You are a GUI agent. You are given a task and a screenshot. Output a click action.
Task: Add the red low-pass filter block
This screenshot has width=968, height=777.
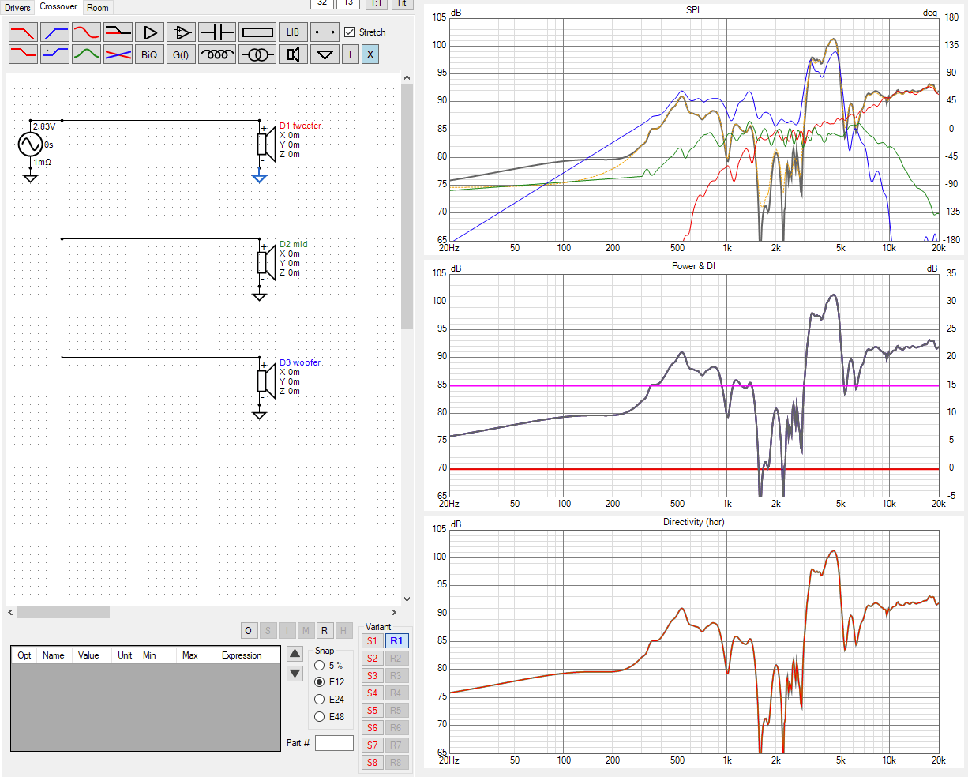(x=24, y=32)
